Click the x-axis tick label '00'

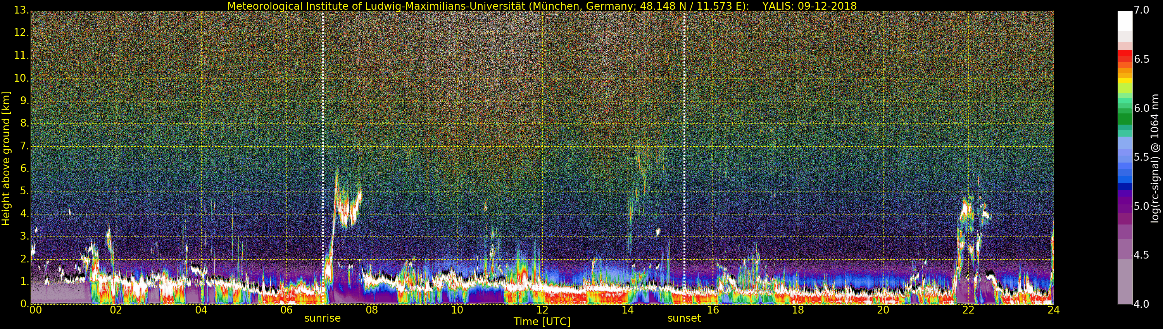point(35,310)
